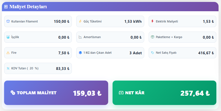
Task: Click the tag icon for Net Satış Fiyatı
Action: pos(152,53)
